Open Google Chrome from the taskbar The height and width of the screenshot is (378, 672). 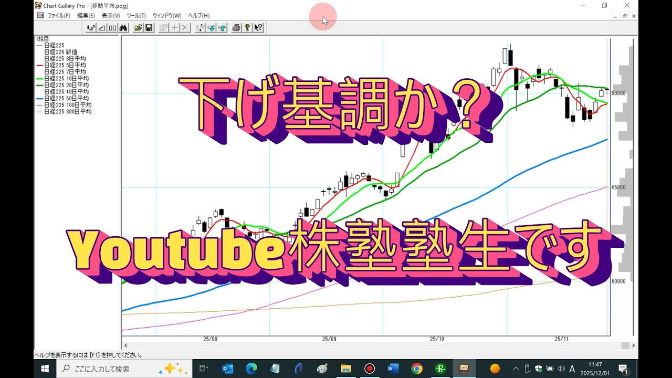tap(417, 369)
